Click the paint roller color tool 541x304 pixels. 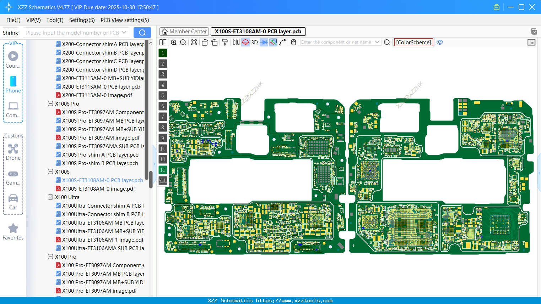click(225, 42)
